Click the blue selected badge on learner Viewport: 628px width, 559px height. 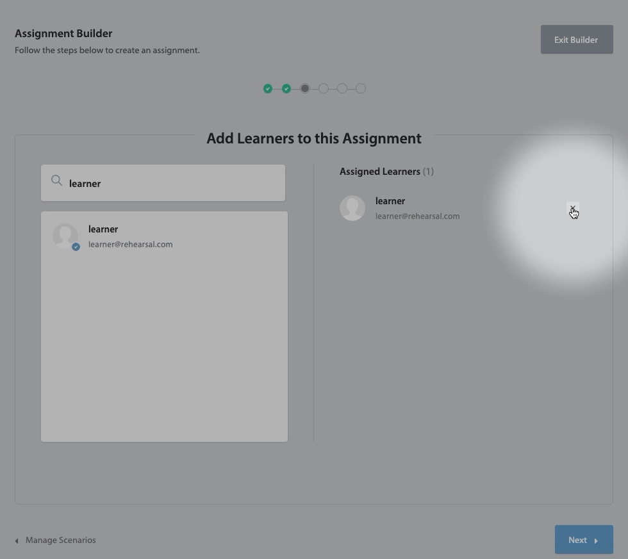pos(76,247)
